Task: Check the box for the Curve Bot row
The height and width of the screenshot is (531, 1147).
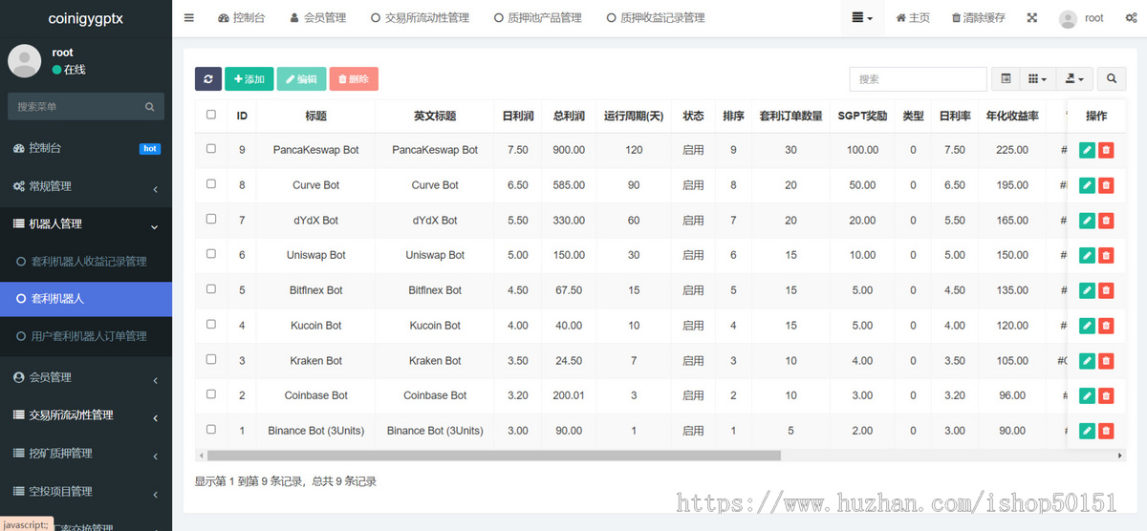Action: pos(211,184)
